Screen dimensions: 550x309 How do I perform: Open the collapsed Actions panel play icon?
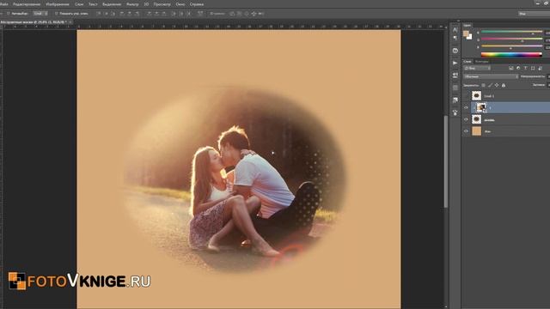click(x=455, y=63)
